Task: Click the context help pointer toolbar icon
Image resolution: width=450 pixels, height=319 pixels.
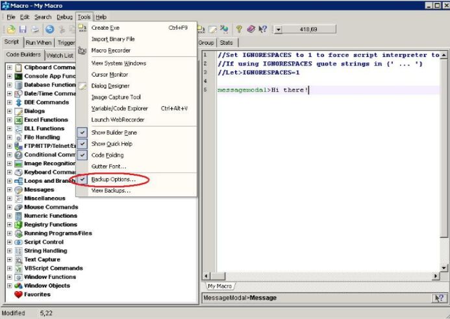Action: 263,29
